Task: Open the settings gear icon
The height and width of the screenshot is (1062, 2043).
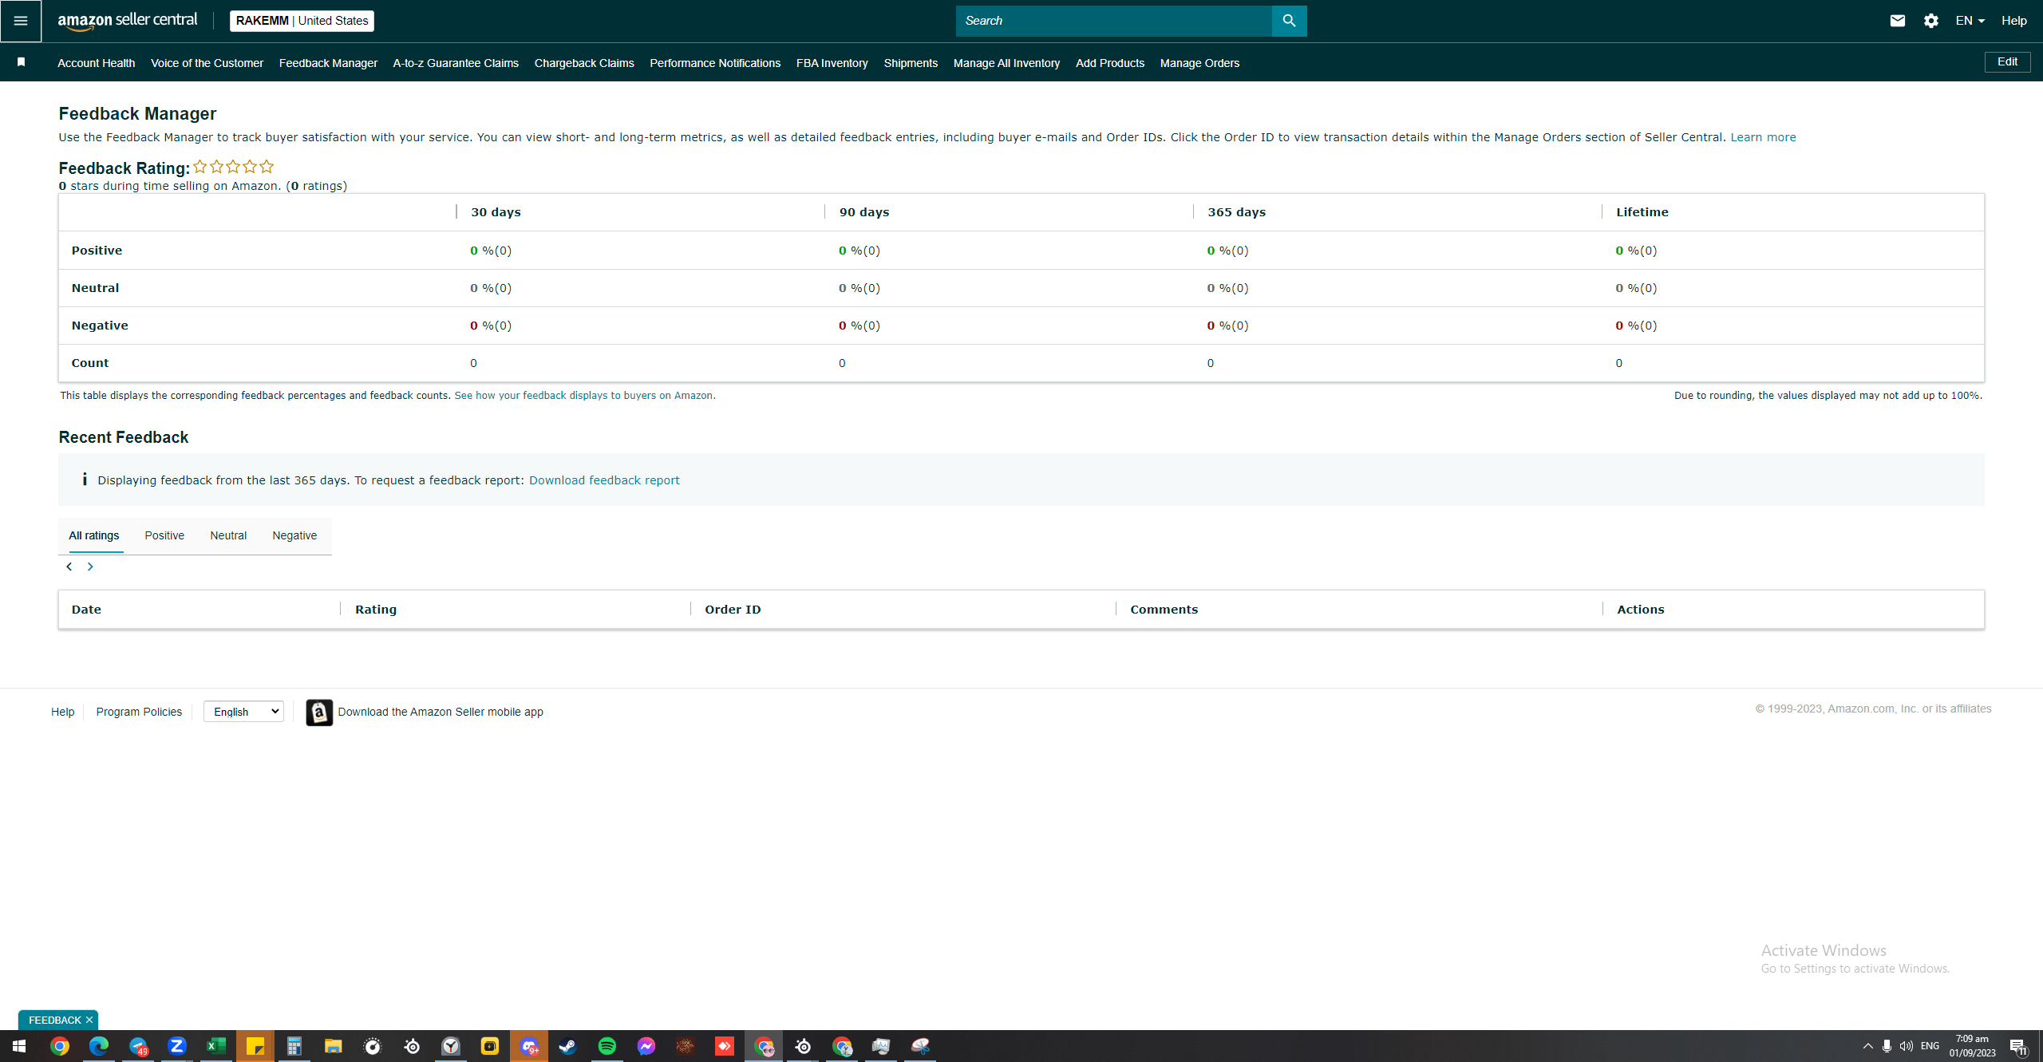Action: pyautogui.click(x=1931, y=21)
